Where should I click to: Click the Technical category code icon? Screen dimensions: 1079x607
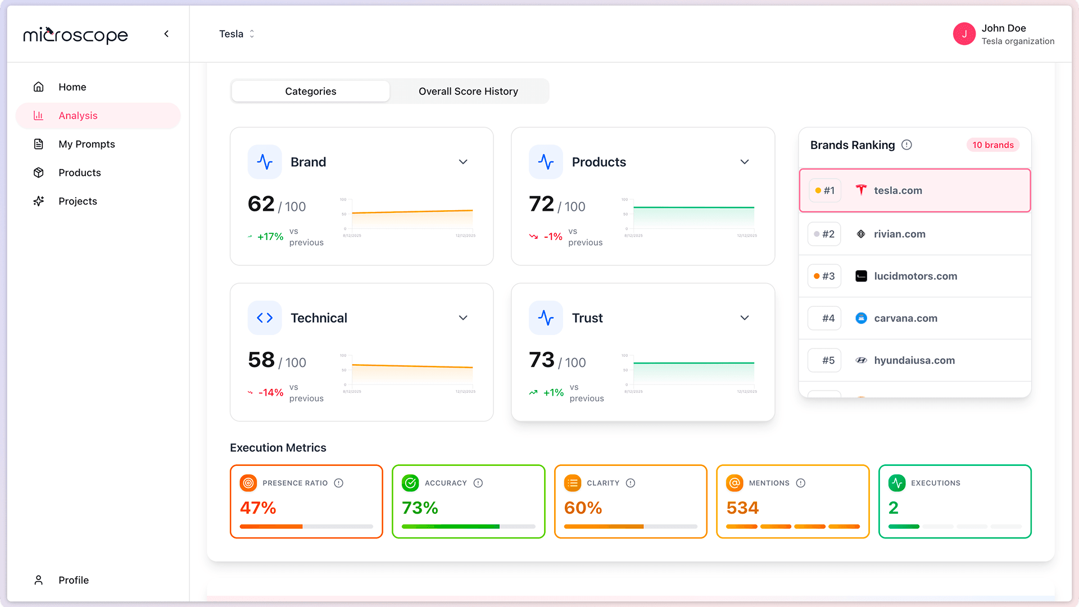[x=264, y=318]
